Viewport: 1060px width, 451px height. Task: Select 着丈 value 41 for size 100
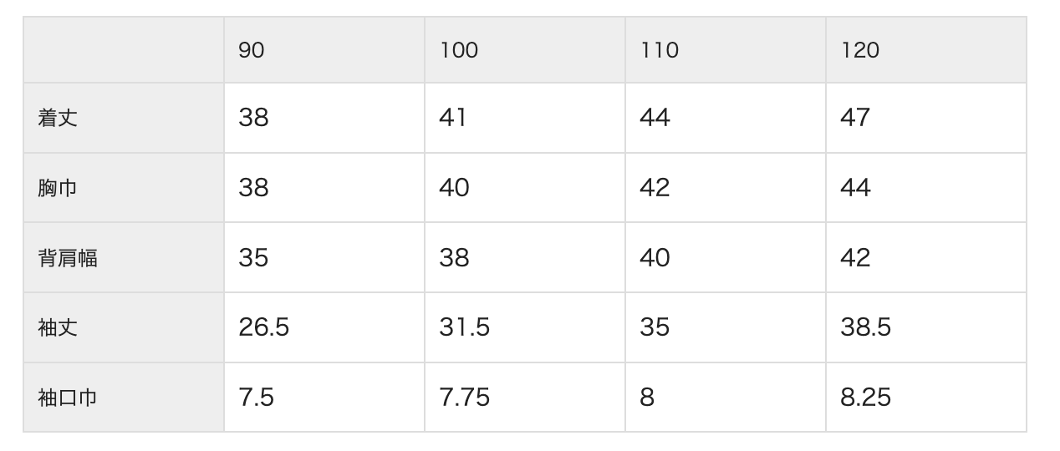click(x=453, y=118)
